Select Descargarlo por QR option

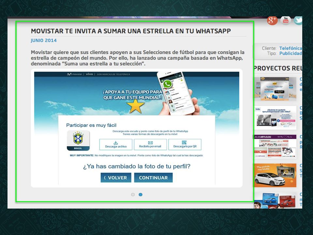[x=185, y=145]
